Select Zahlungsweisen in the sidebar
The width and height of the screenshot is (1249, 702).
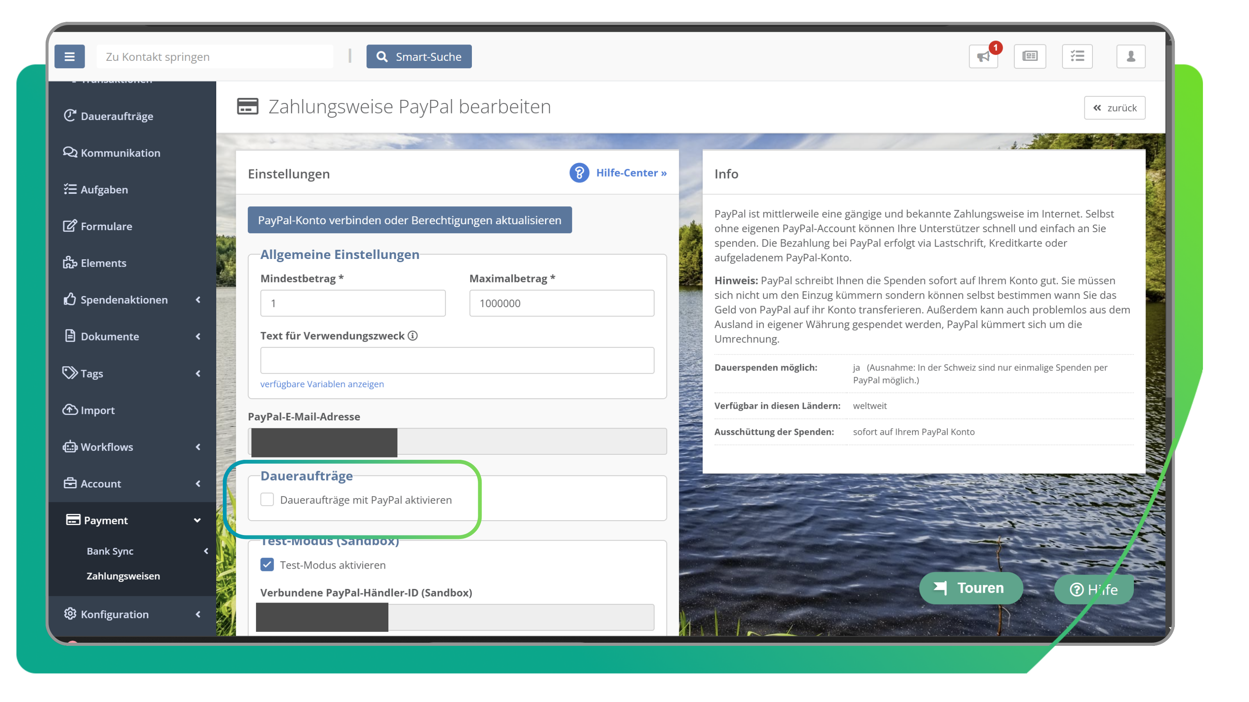pos(123,576)
